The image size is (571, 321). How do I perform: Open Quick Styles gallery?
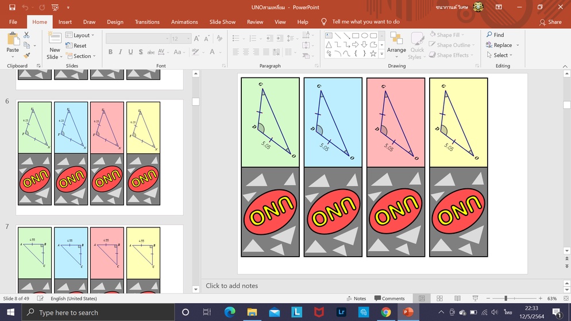417,46
